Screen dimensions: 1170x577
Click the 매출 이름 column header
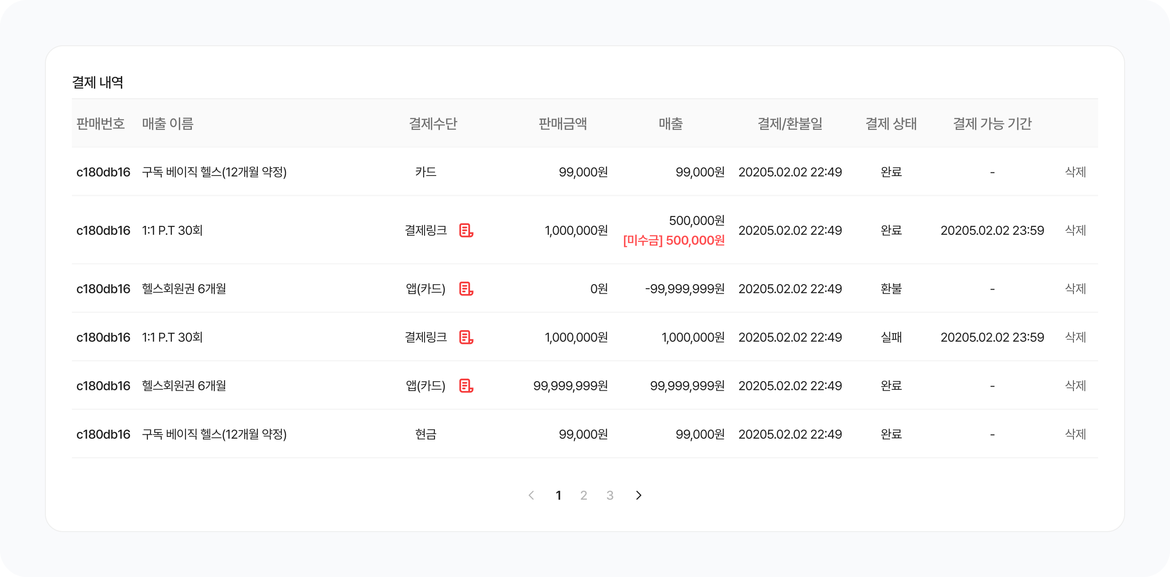168,123
